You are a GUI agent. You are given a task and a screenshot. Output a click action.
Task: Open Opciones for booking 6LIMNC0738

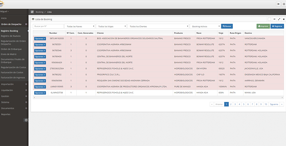[40, 93]
